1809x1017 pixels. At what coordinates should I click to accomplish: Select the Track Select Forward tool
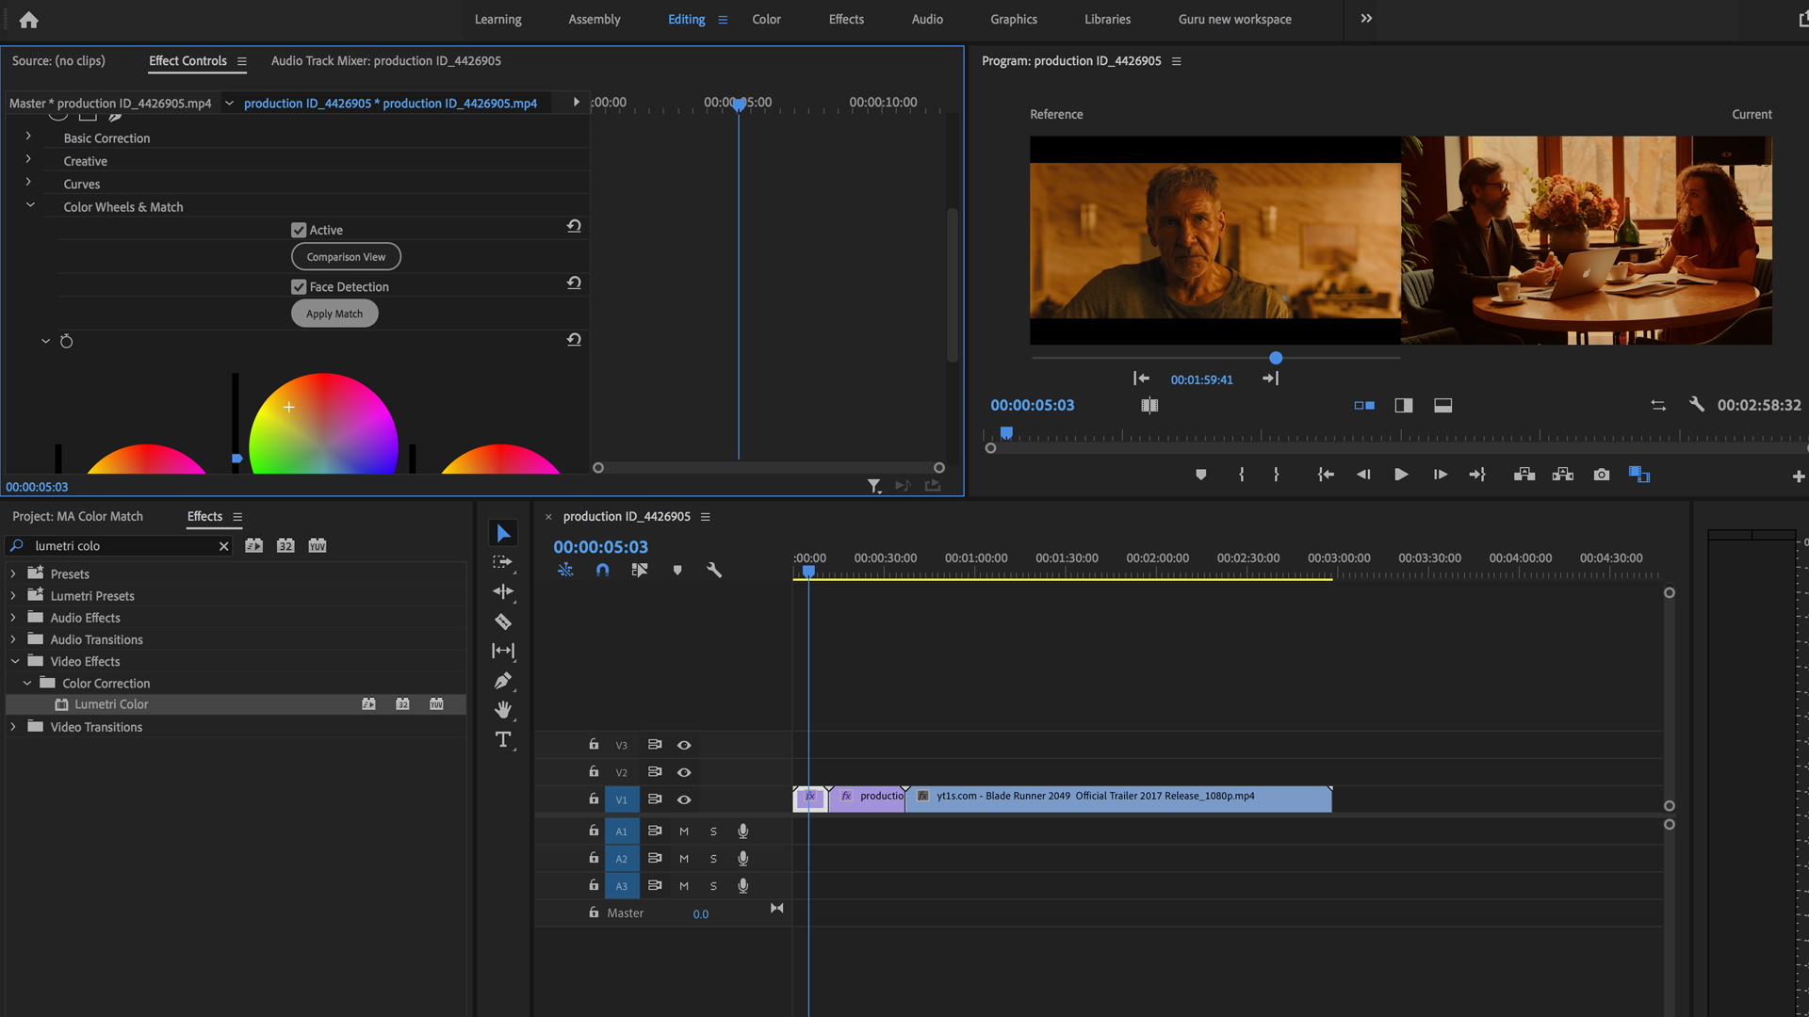pos(503,562)
